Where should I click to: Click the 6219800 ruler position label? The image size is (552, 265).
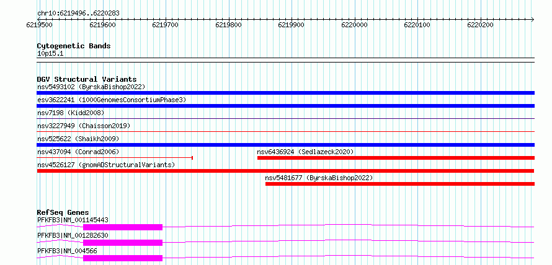coord(228,25)
